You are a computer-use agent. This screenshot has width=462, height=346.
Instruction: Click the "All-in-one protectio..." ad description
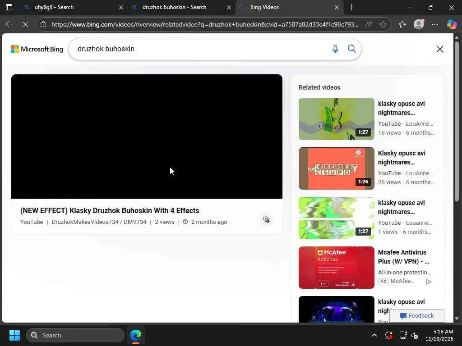405,272
